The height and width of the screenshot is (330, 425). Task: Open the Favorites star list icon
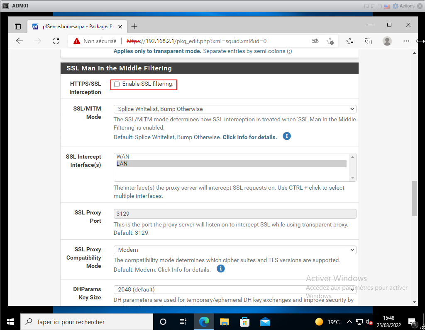tap(349, 41)
